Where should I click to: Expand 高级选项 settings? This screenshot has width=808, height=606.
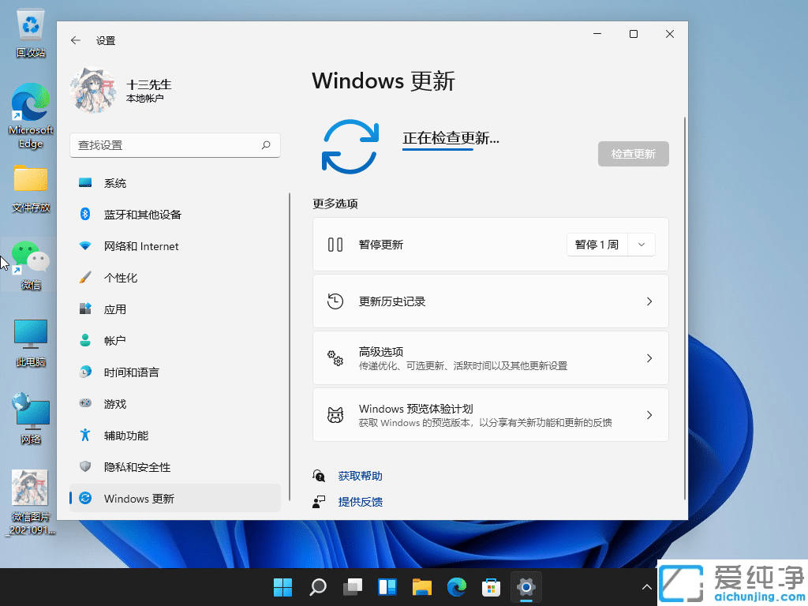(x=490, y=357)
